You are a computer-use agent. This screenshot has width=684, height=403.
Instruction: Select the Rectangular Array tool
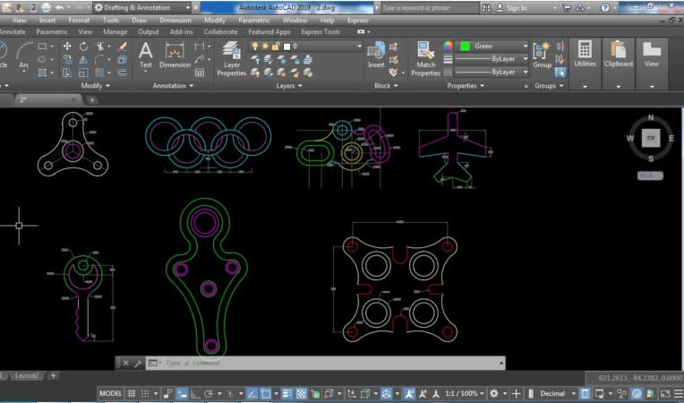100,73
